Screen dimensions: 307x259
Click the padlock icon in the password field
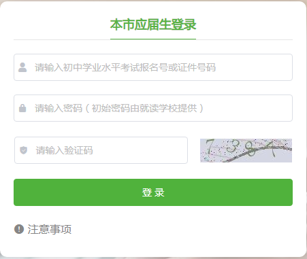[22, 108]
